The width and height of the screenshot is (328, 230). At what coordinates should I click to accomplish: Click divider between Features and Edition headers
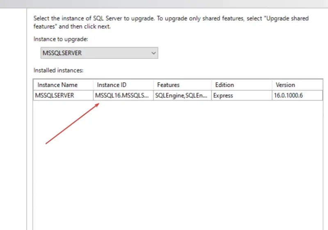[x=212, y=85]
